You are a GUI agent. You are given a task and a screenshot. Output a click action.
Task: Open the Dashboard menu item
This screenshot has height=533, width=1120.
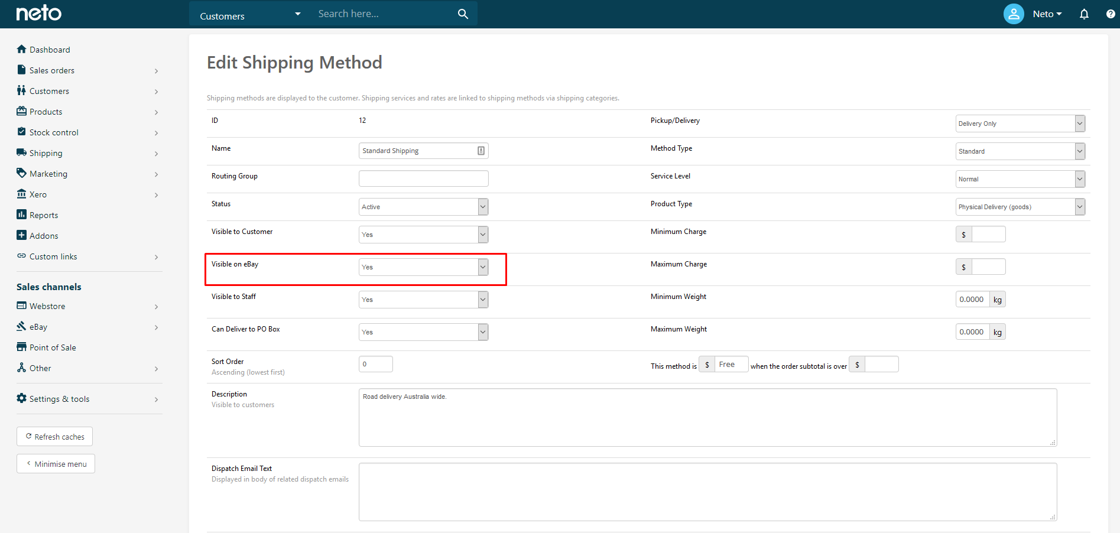50,50
